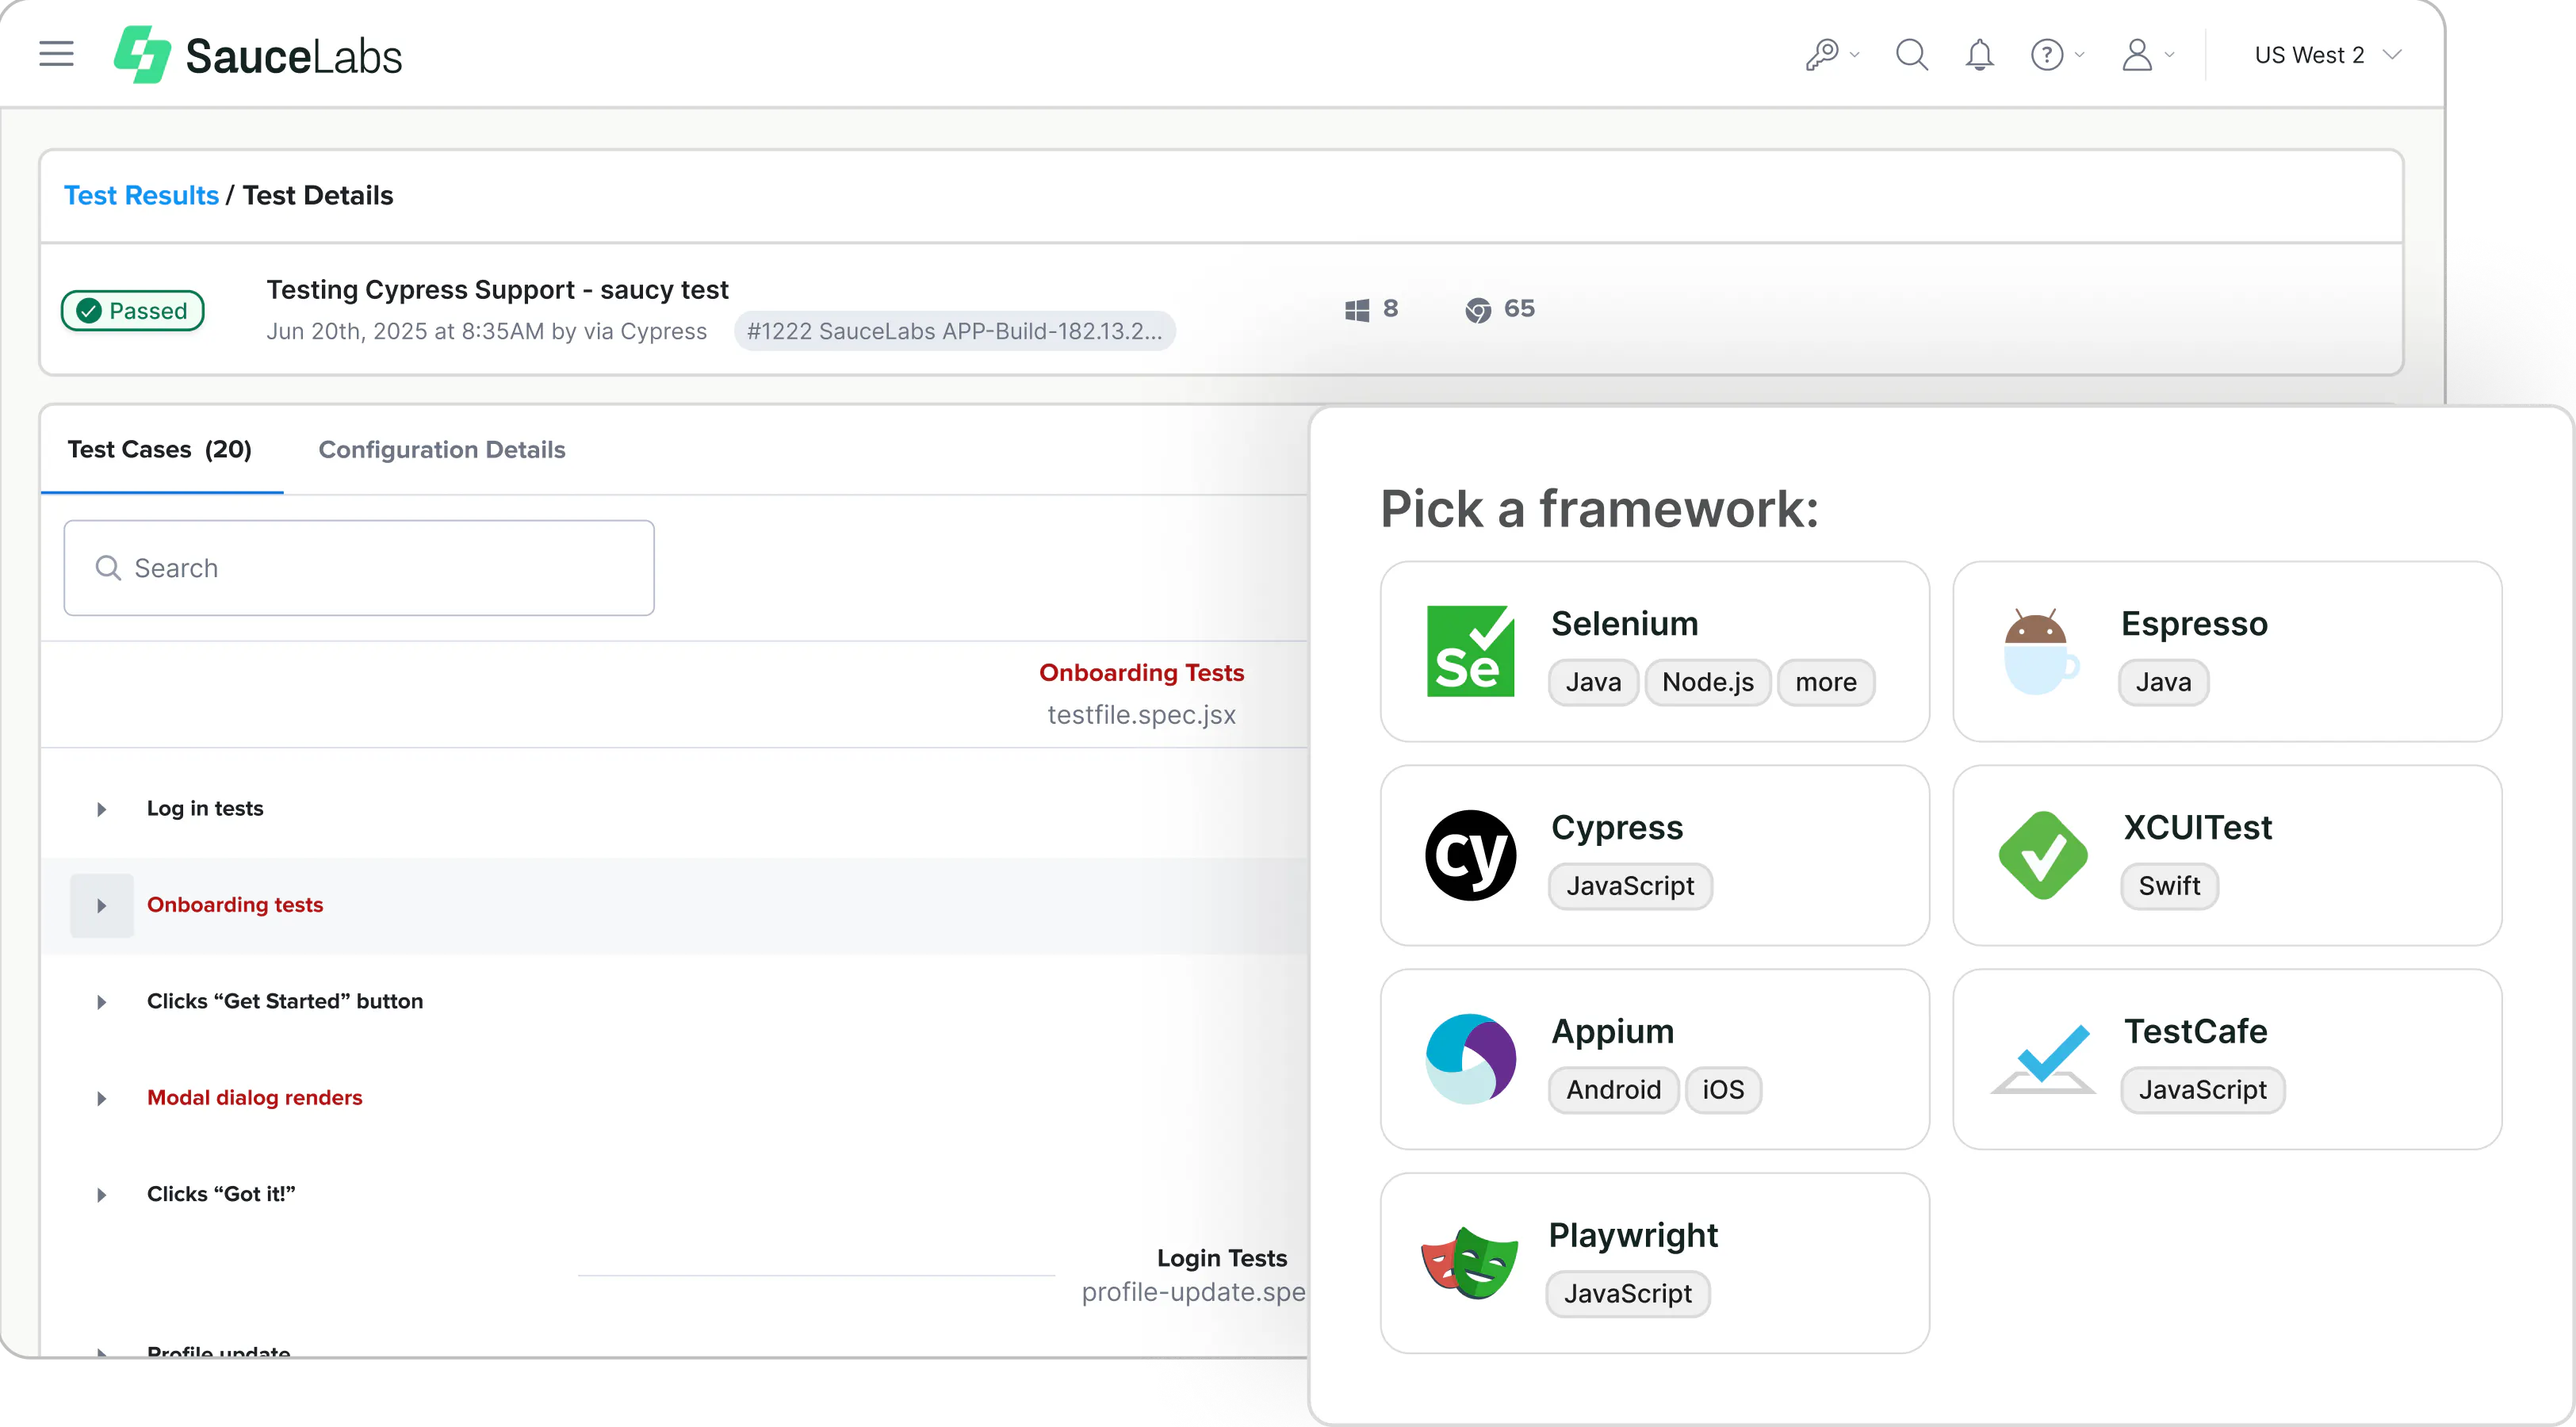Choose JavaScript under Cypress
This screenshot has width=2576, height=1427.
[x=1630, y=887]
